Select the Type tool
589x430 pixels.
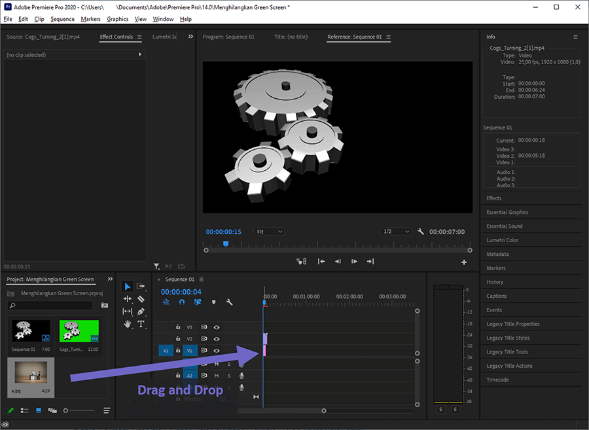click(x=141, y=324)
